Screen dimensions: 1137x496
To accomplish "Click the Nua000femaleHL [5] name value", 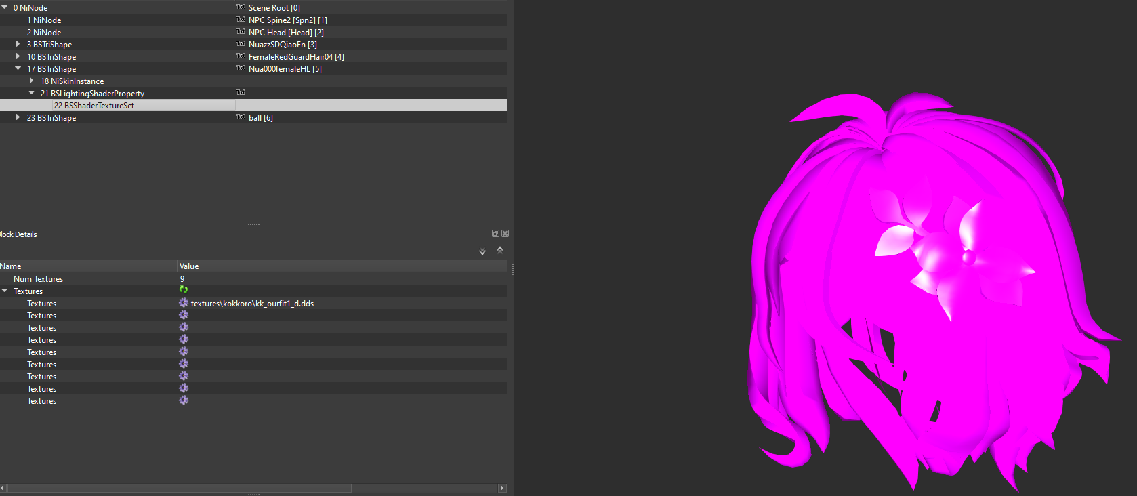I will (285, 69).
